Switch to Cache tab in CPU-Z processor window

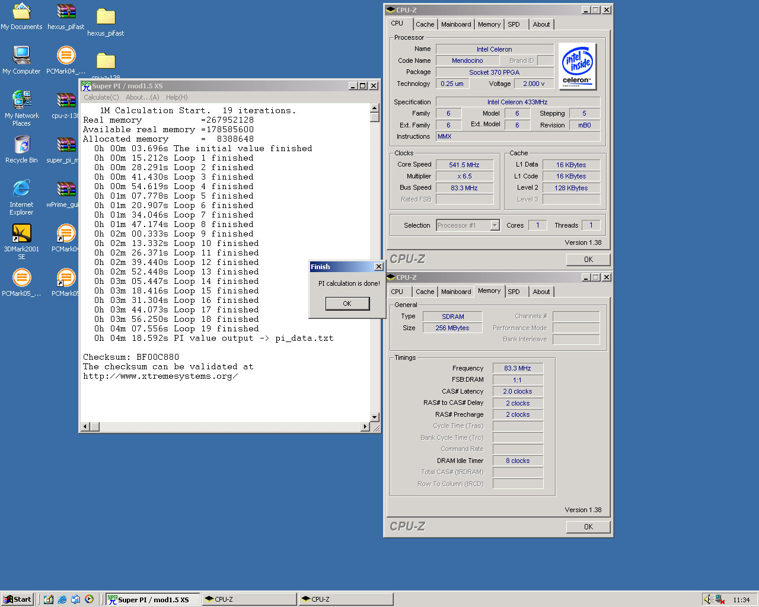pyautogui.click(x=425, y=24)
